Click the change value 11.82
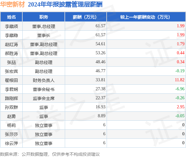The image size is (186, 157). pyautogui.click(x=179, y=80)
